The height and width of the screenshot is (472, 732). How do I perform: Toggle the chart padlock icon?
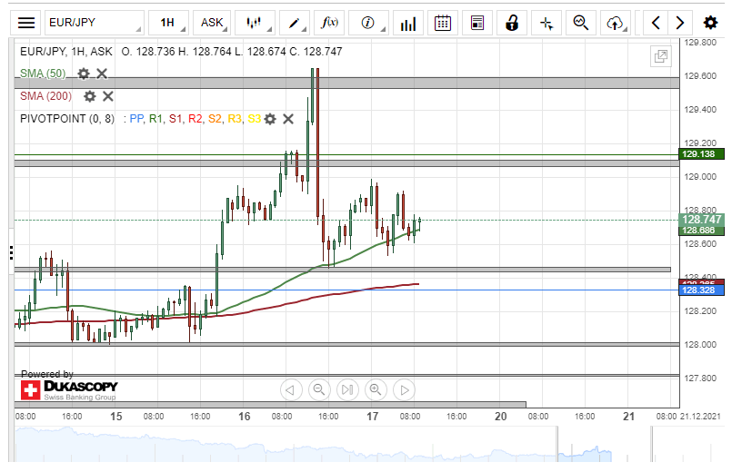coord(512,23)
